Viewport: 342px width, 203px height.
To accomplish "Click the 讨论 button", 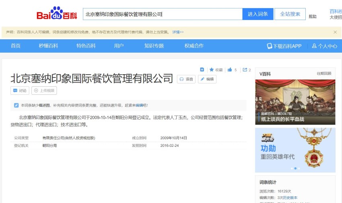I will (x=20, y=91).
